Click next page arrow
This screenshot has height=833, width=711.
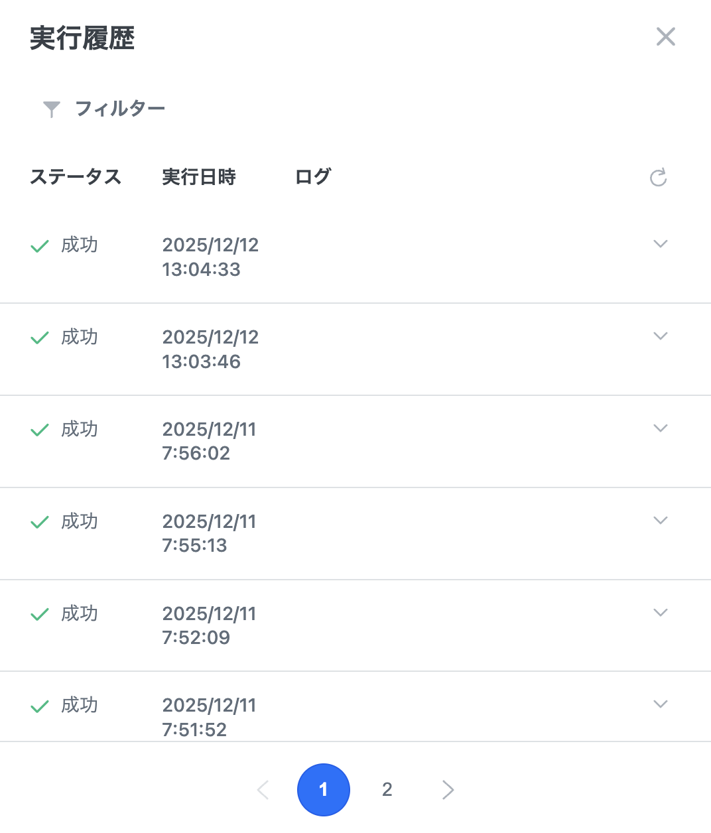(x=448, y=789)
